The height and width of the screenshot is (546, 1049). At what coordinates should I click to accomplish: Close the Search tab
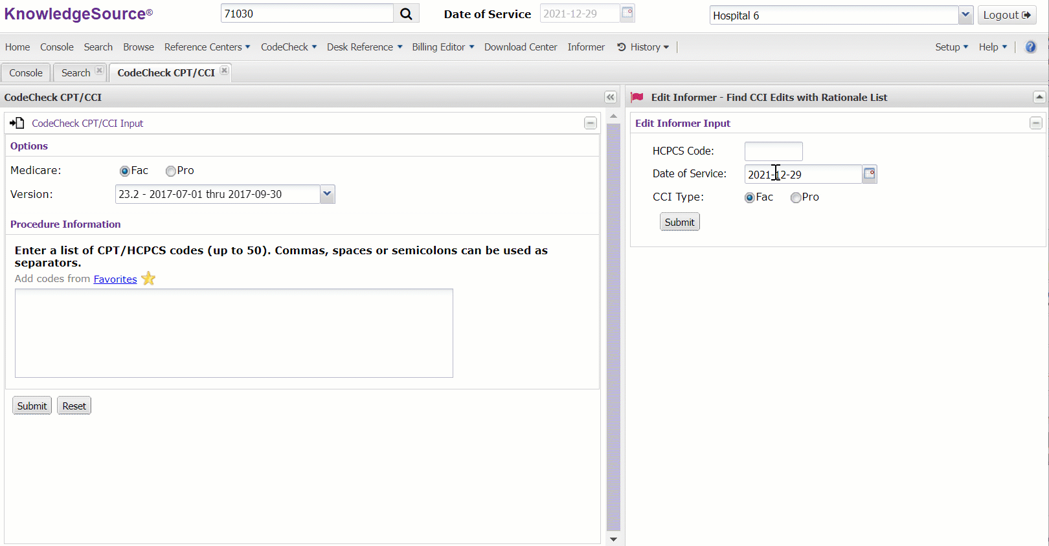point(99,71)
